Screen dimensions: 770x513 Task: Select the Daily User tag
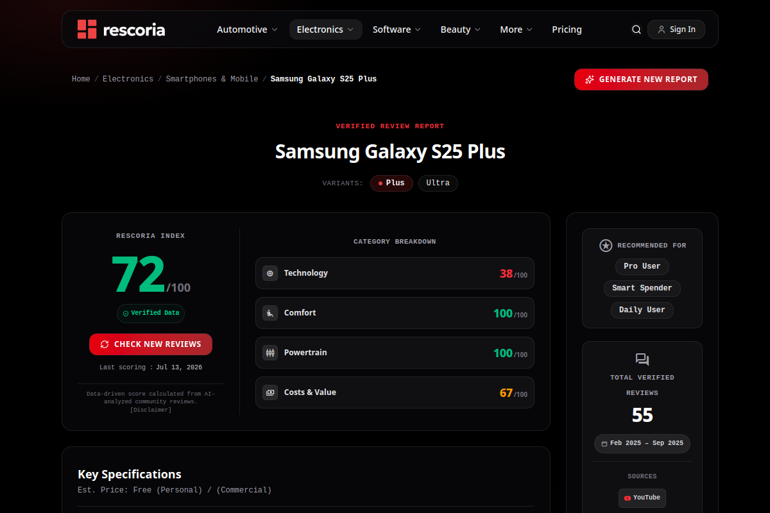(642, 310)
